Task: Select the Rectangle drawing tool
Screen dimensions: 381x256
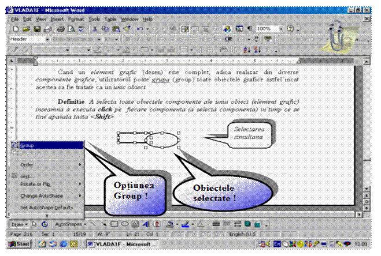Action: [114, 223]
